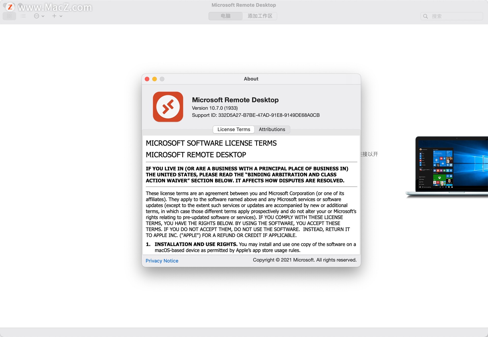The image size is (488, 337).
Task: Switch to the License Terms tab
Action: [x=233, y=129]
